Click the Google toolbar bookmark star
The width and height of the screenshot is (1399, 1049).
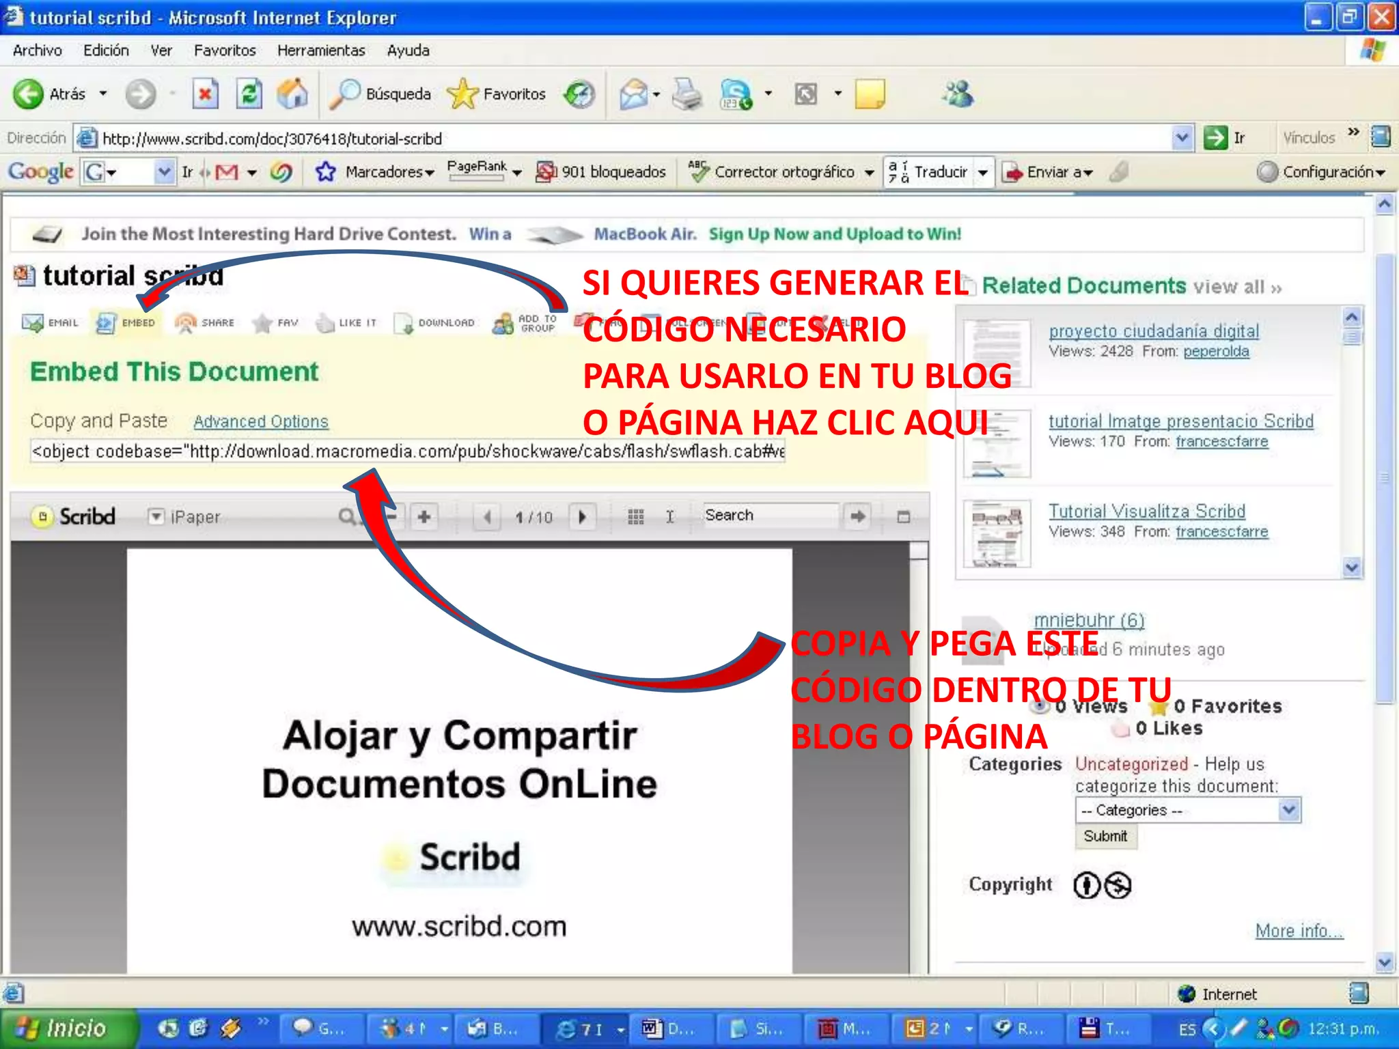pos(325,171)
